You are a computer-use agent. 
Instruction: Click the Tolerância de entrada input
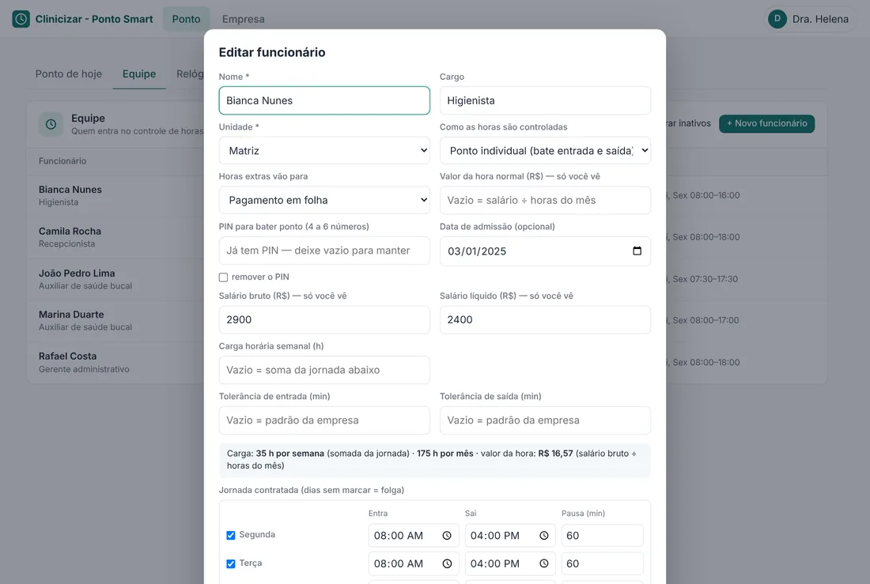(324, 420)
